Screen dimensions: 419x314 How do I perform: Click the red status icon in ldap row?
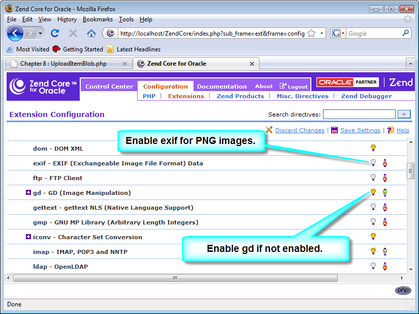click(x=385, y=266)
